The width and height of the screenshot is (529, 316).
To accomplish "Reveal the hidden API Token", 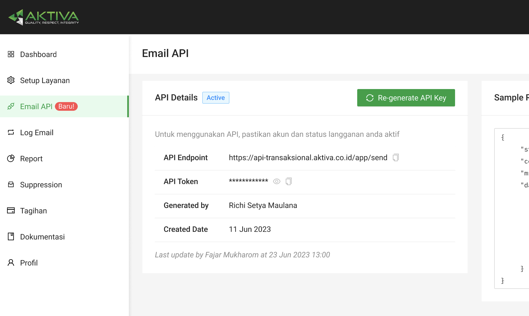I will click(276, 181).
